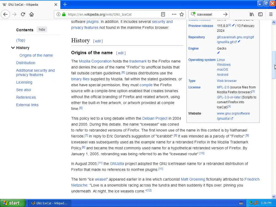
Task: Go to Distribution in the Contents list
Action: click(26, 63)
